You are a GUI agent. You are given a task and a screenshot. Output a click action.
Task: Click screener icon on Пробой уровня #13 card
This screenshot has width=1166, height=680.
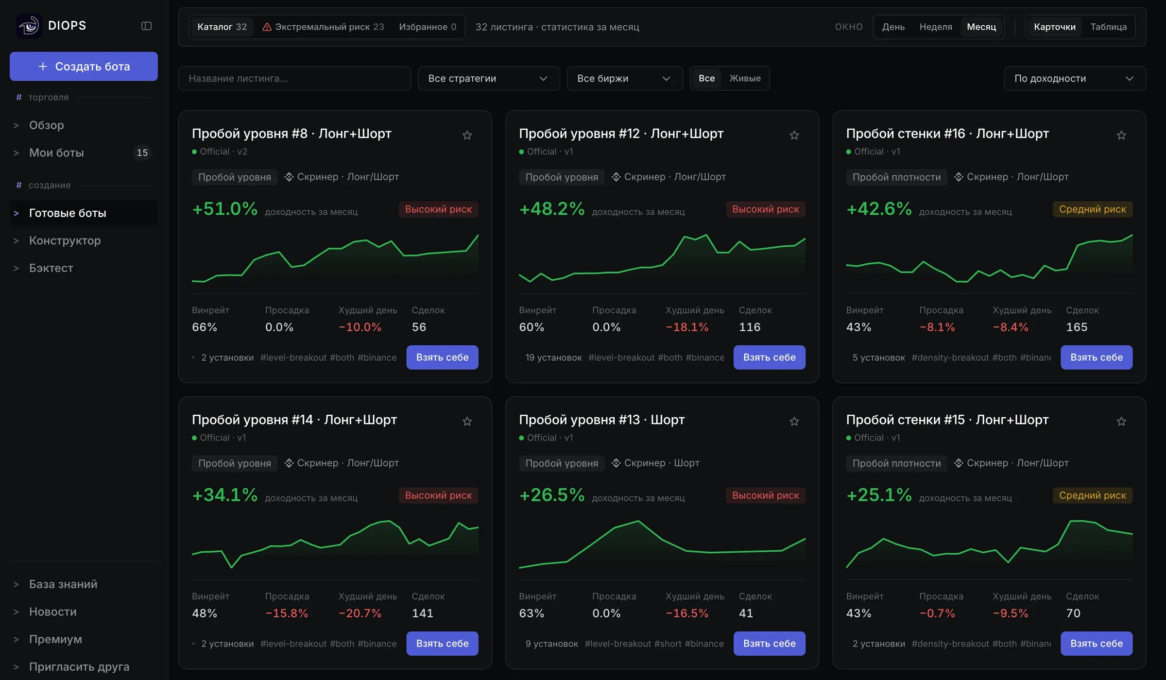(616, 463)
